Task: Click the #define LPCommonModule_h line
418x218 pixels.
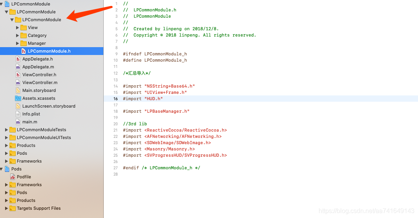Action: (155, 60)
